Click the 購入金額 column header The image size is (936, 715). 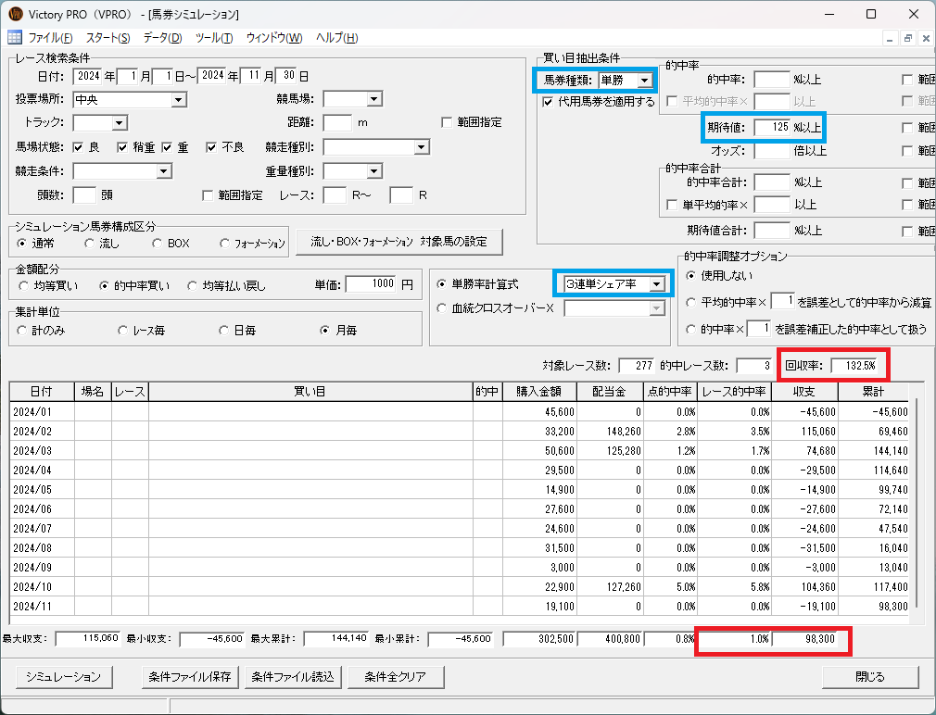[539, 392]
